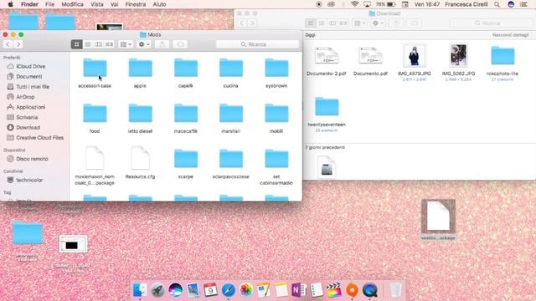Select Disco remoto in sidebar
This screenshot has width=536, height=301.
point(32,159)
